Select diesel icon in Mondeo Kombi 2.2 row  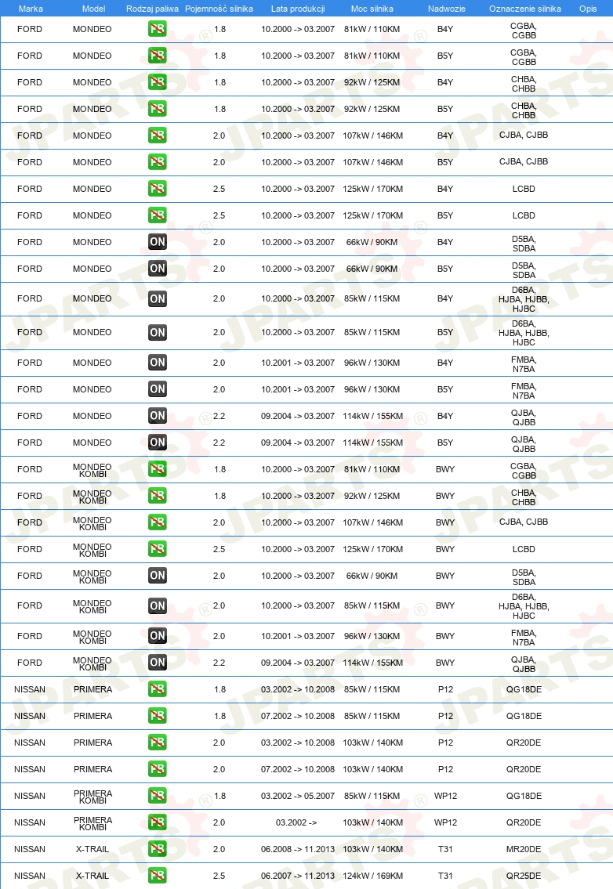click(x=158, y=663)
